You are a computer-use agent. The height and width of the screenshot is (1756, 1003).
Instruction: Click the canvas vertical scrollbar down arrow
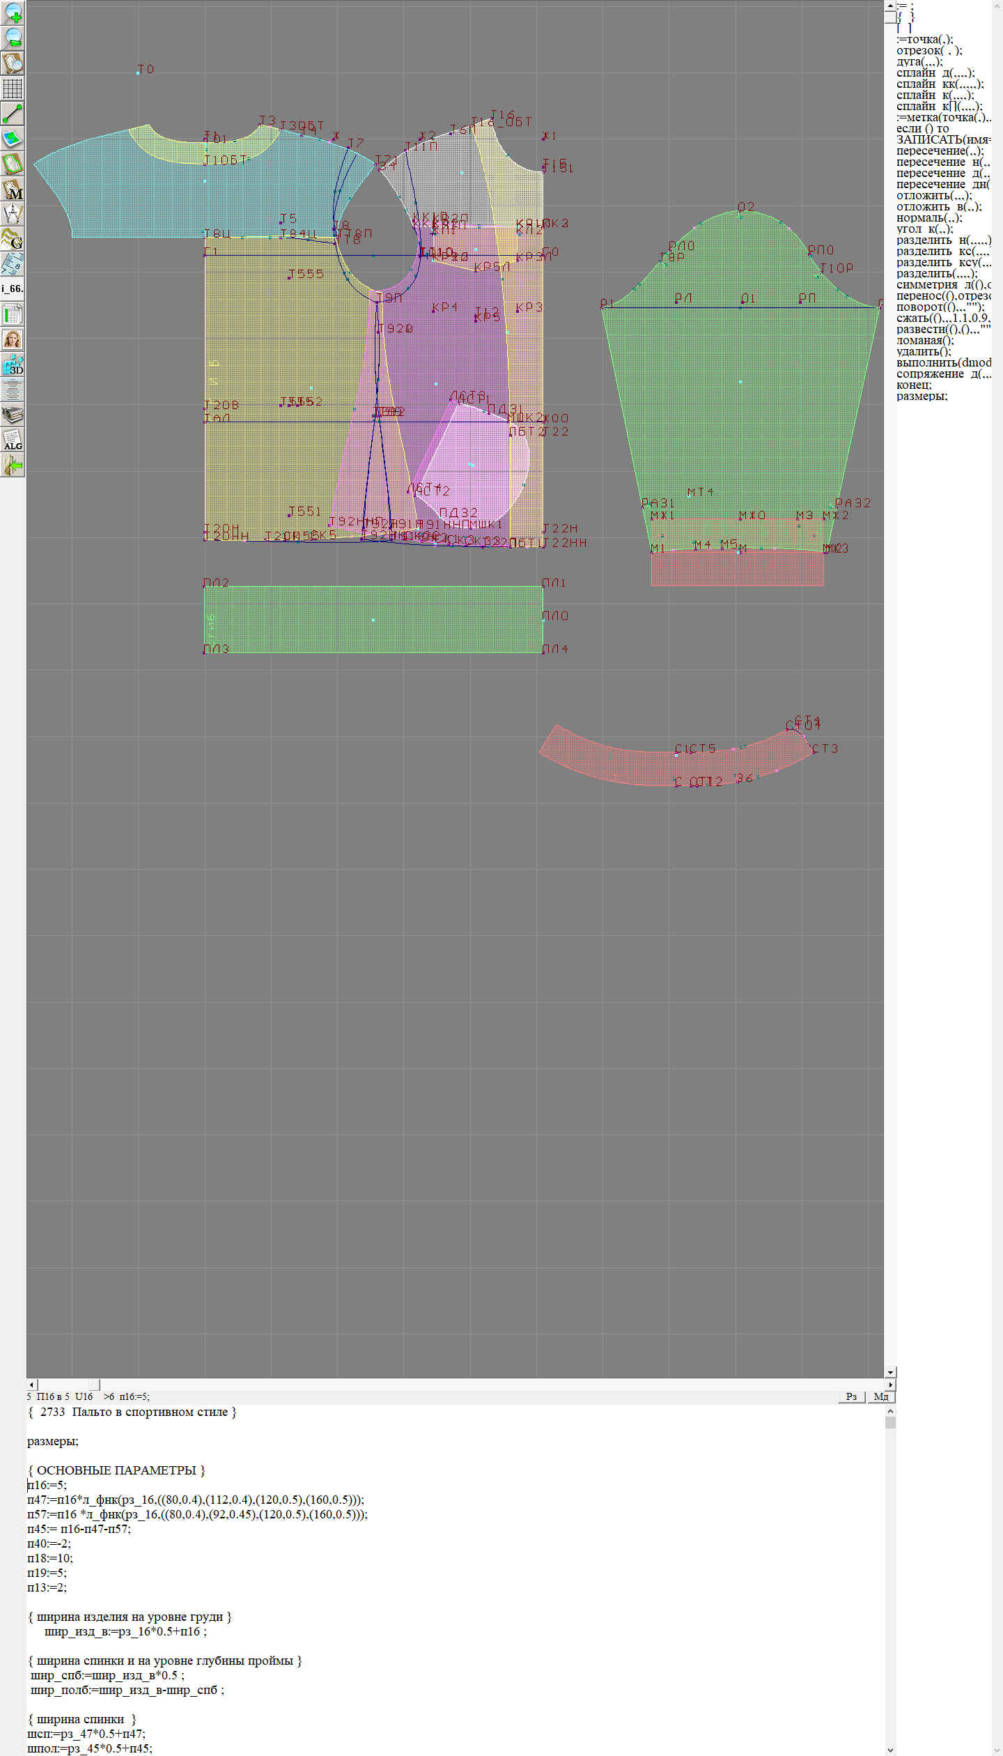pyautogui.click(x=890, y=1372)
